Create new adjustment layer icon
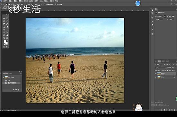This screenshot has width=177, height=117. [x=167, y=110]
